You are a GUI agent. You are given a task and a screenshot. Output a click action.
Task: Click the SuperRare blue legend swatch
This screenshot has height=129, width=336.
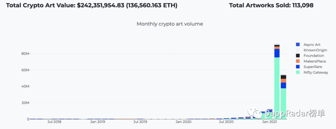298,67
